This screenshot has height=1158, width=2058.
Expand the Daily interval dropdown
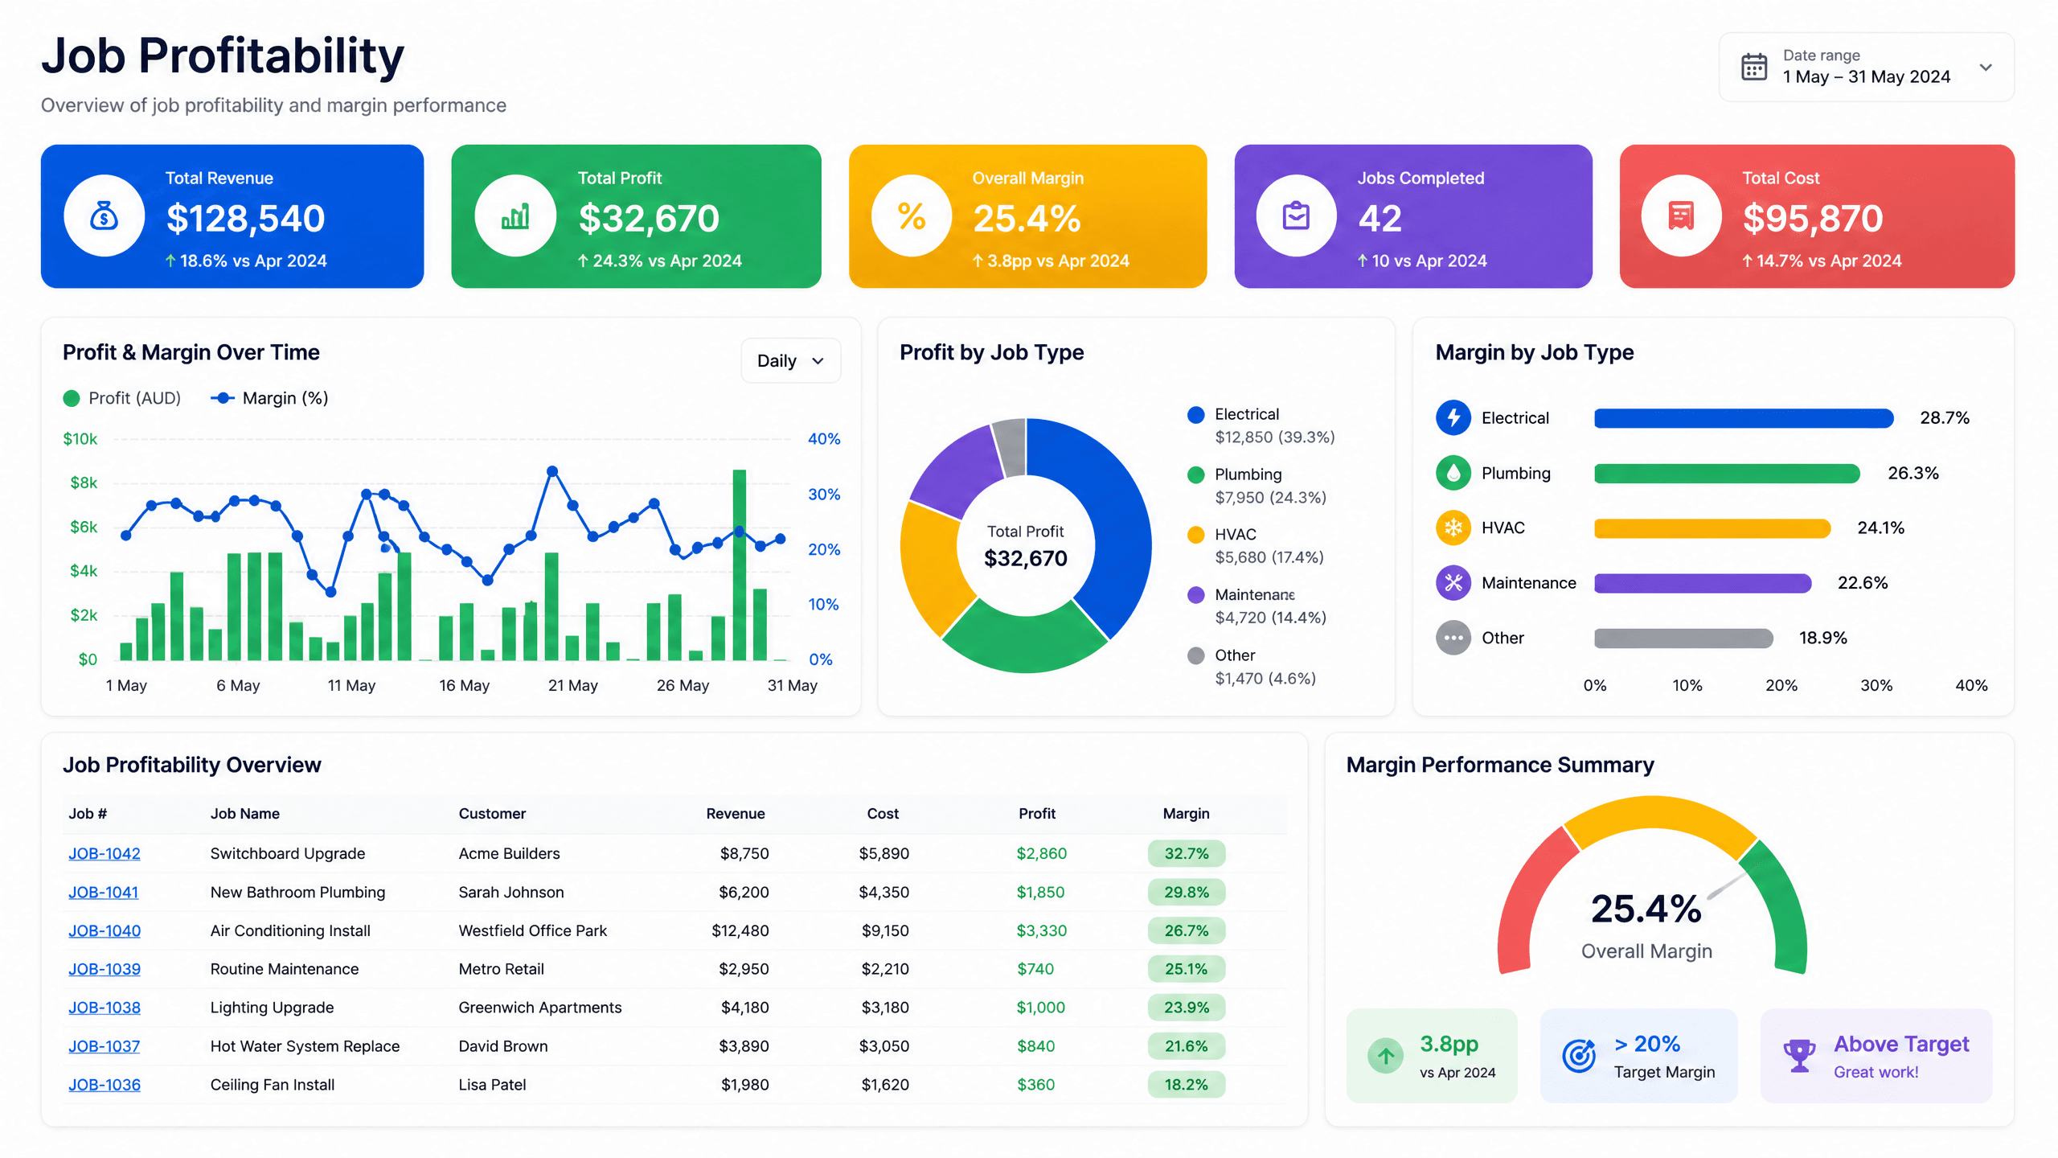790,360
